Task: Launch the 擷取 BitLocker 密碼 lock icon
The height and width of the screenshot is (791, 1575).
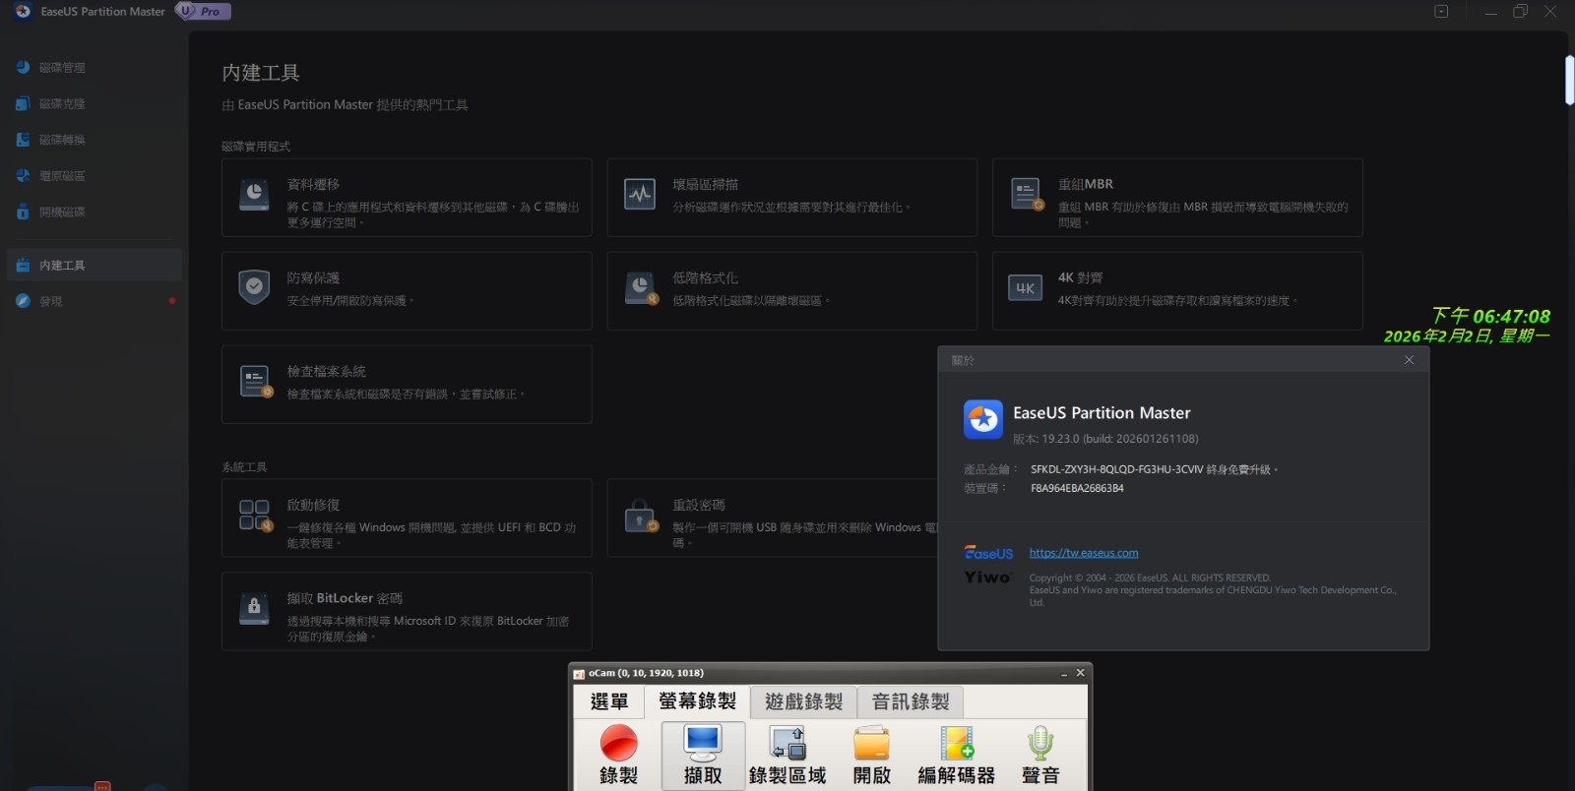Action: [x=254, y=608]
